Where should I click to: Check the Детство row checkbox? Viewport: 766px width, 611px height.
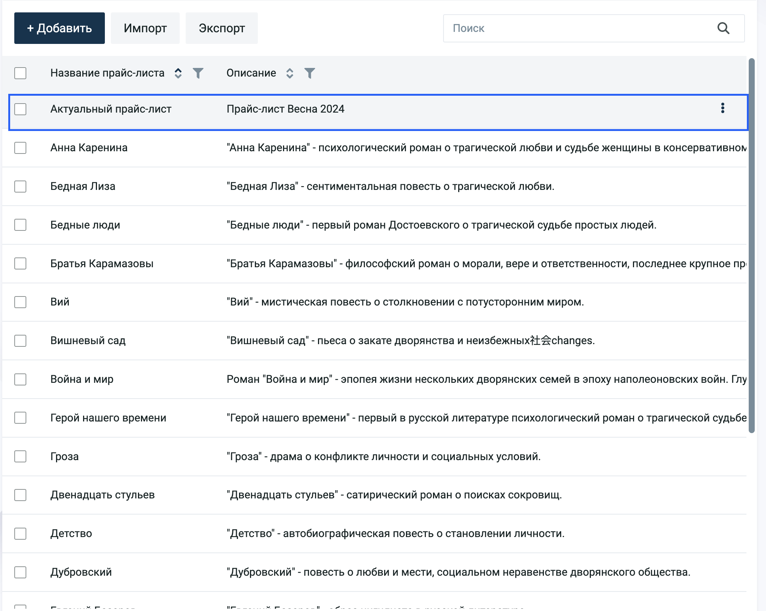pos(20,534)
